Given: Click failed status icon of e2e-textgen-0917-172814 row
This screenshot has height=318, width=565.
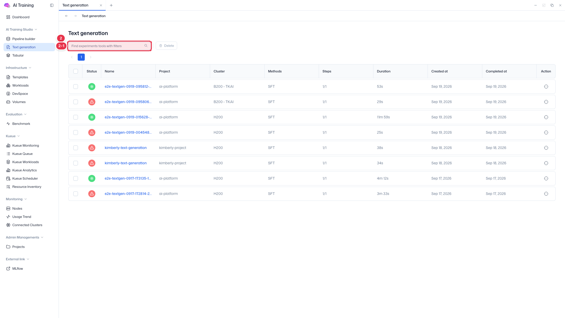Looking at the screenshot, I should point(92,194).
